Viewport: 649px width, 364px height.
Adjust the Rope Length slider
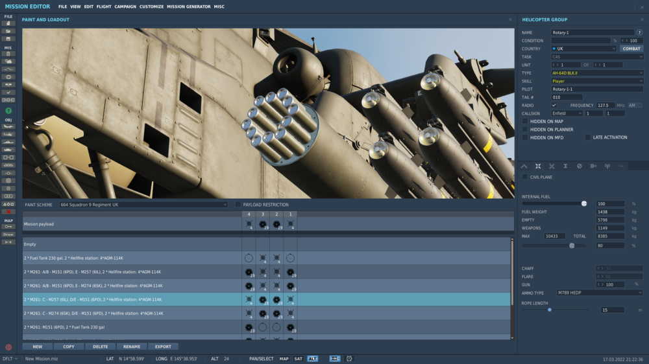click(556, 310)
